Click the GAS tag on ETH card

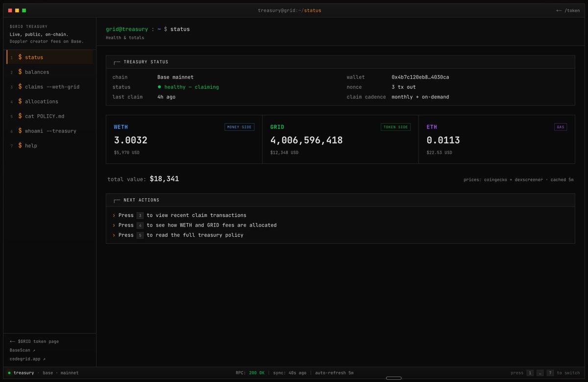point(561,127)
